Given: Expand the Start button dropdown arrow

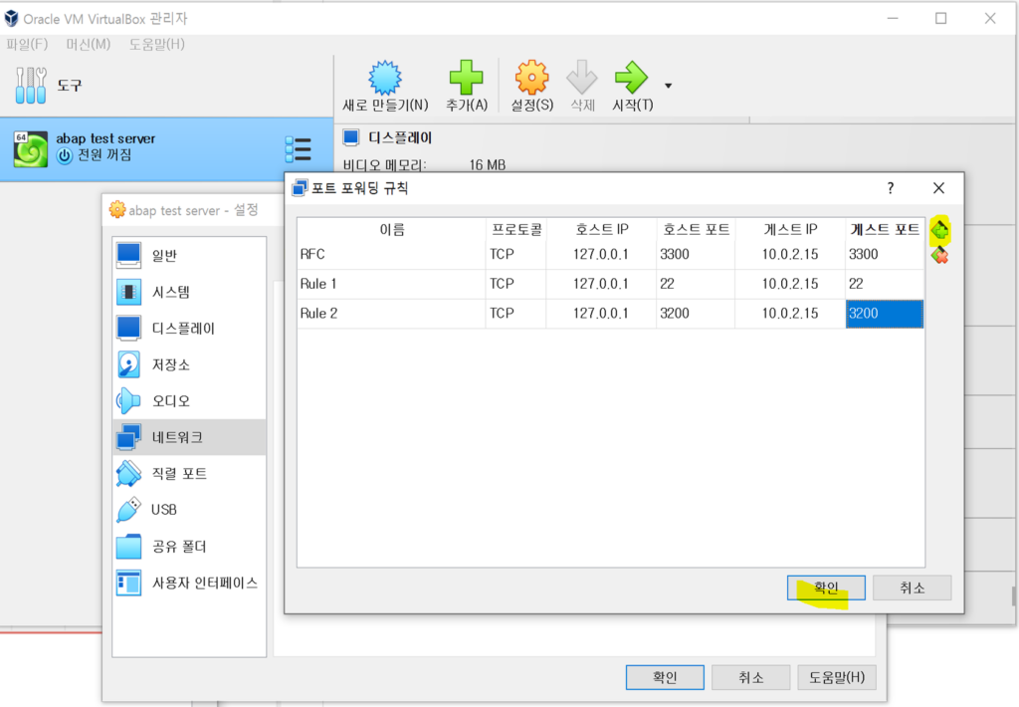Looking at the screenshot, I should tap(668, 86).
